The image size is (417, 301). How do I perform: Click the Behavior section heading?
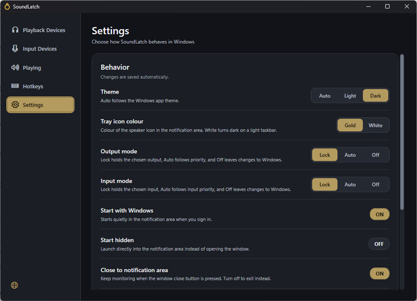pyautogui.click(x=115, y=67)
